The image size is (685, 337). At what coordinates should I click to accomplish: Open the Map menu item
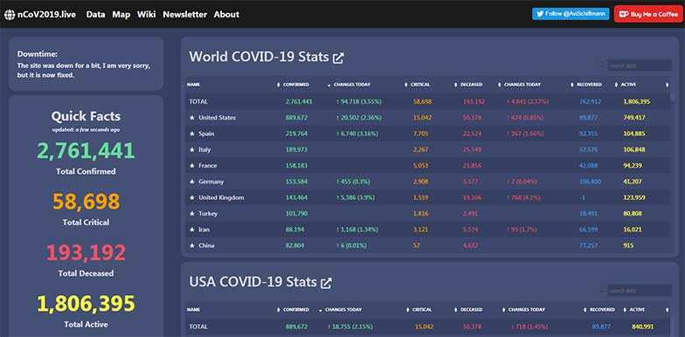tap(121, 14)
